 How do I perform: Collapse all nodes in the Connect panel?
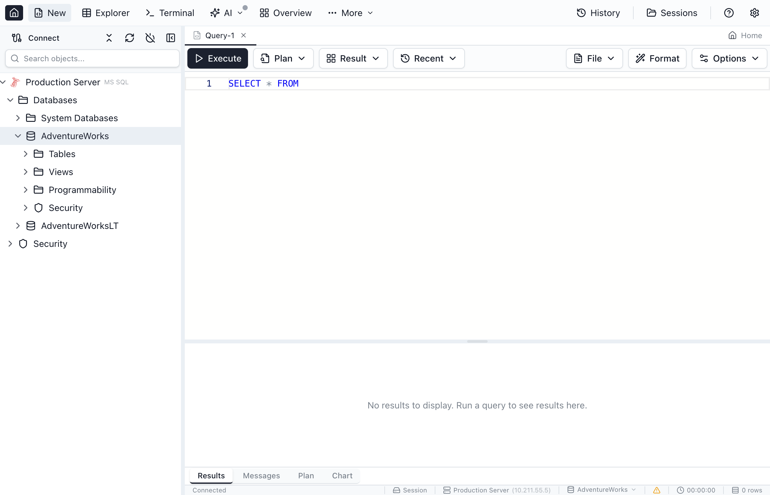pyautogui.click(x=108, y=38)
